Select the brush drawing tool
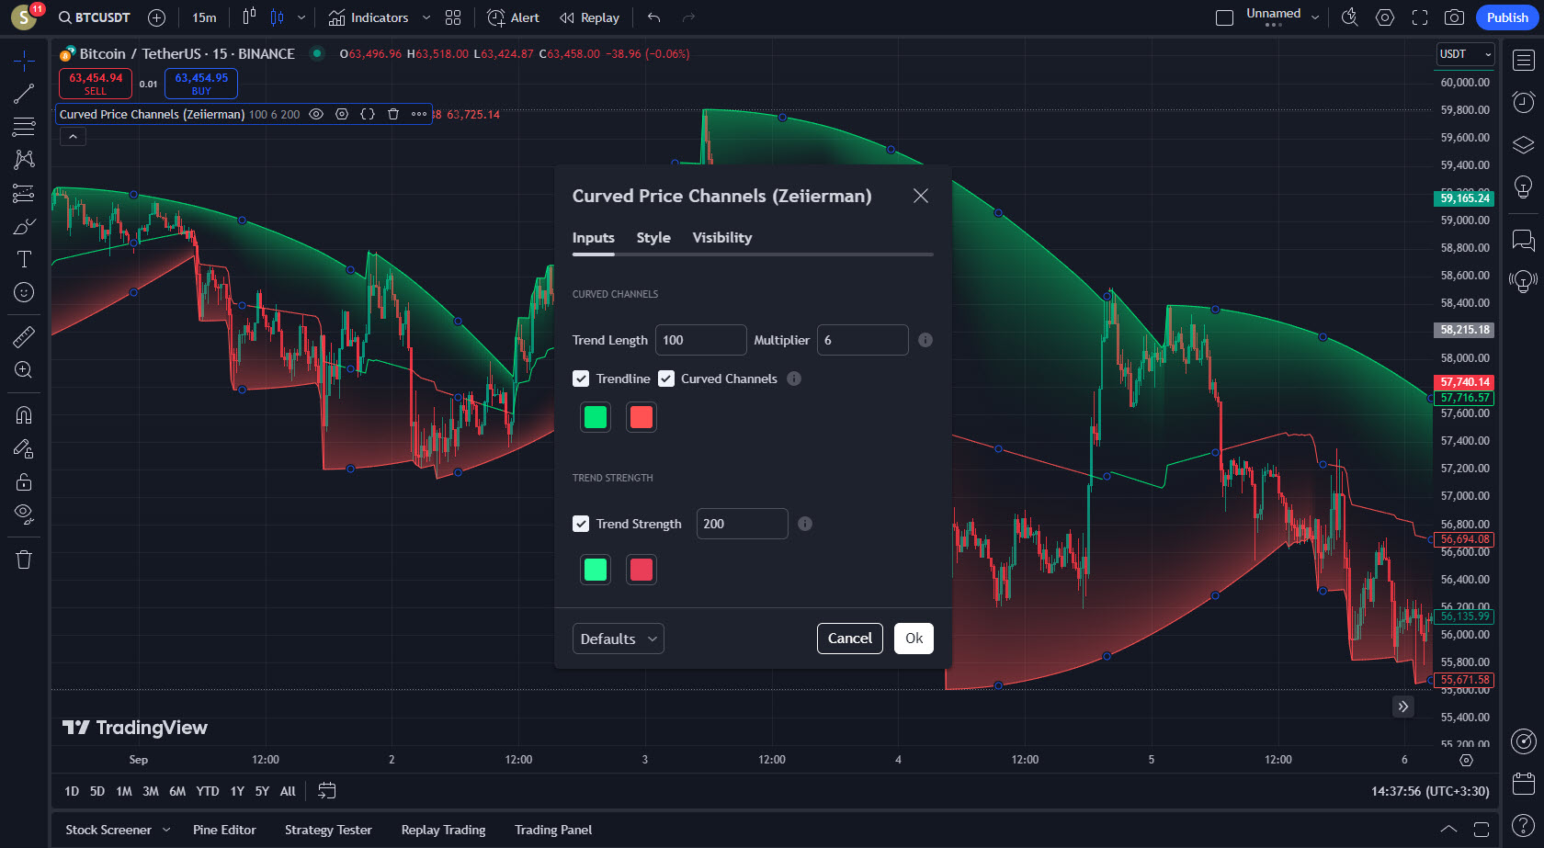Screen dimensions: 1544x848 coord(24,226)
